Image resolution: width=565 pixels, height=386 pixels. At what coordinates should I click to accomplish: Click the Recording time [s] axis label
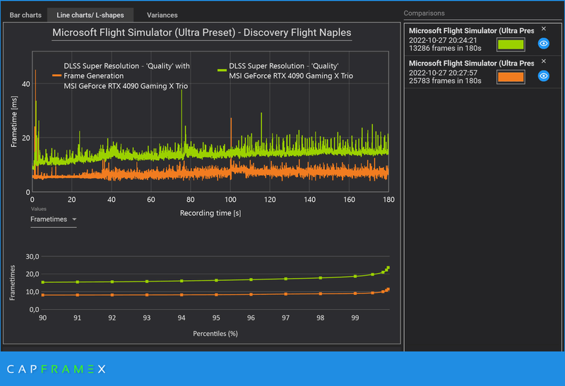click(x=210, y=213)
